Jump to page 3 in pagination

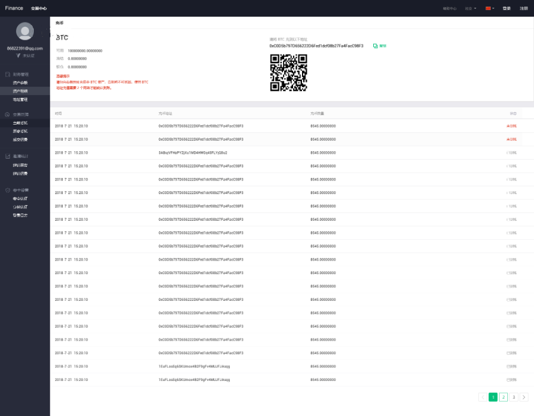pyautogui.click(x=514, y=397)
